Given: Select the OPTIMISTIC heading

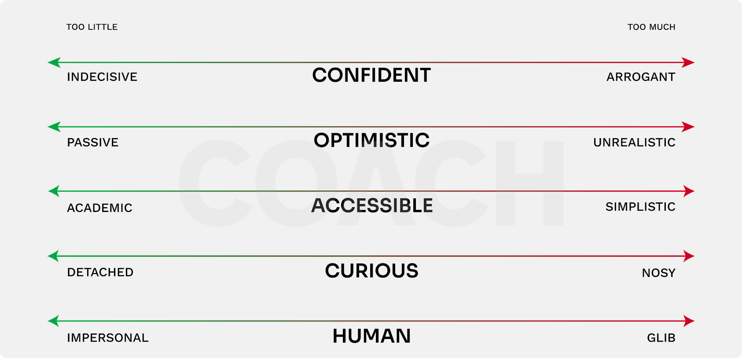Looking at the screenshot, I should 371,140.
